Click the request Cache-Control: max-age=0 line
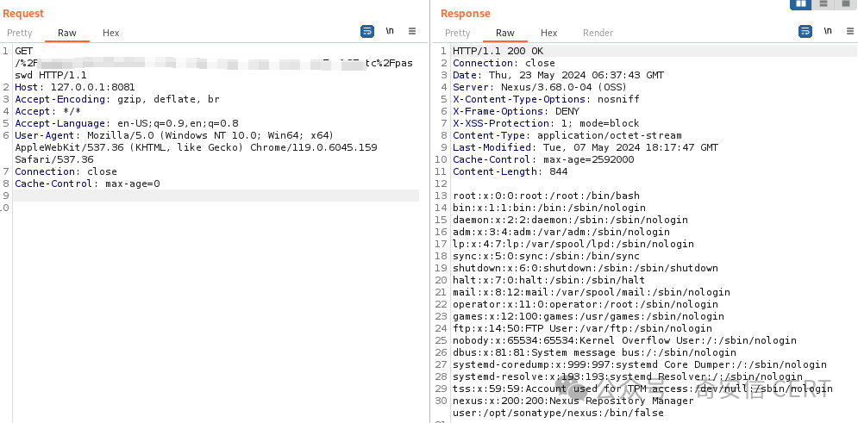Viewport: 858px width, 423px height. (x=87, y=184)
